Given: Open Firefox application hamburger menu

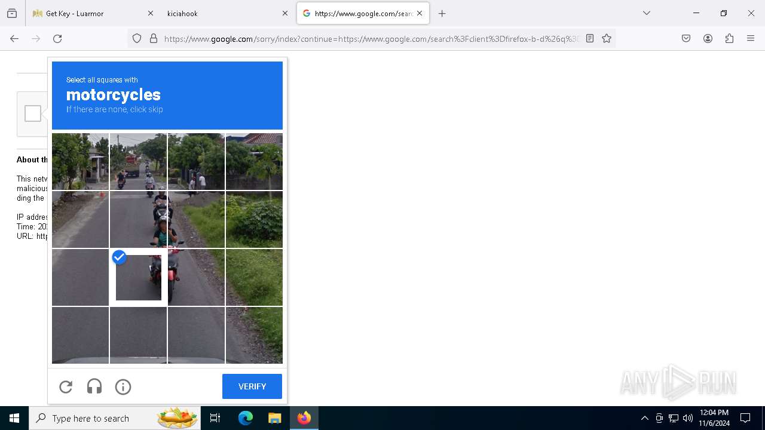Looking at the screenshot, I should point(751,38).
